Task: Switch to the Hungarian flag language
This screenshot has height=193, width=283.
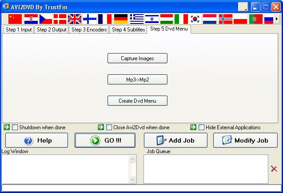Action: pyautogui.click(x=167, y=19)
